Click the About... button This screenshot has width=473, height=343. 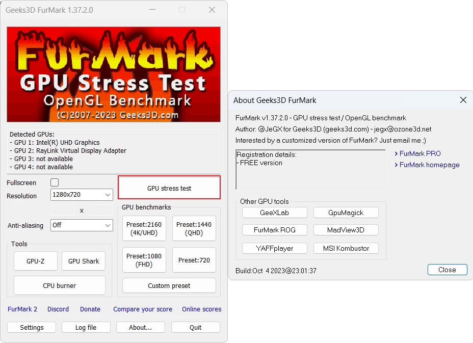pos(141,327)
